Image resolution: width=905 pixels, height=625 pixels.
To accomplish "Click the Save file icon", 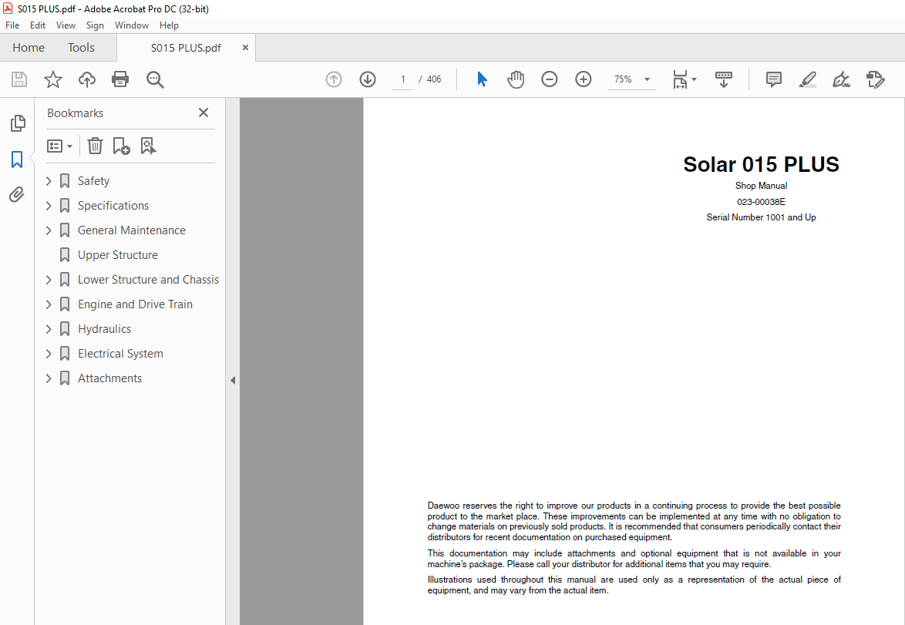I will 19,79.
